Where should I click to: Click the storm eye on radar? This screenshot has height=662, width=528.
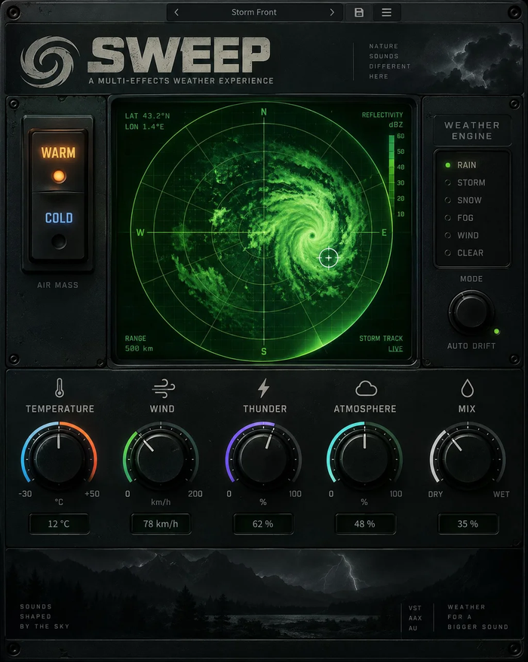(312, 235)
